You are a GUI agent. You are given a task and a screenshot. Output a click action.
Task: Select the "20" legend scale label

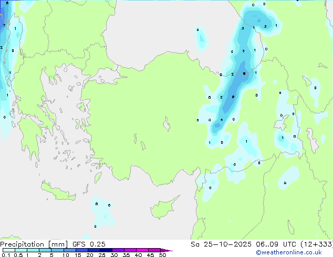coord(90,255)
